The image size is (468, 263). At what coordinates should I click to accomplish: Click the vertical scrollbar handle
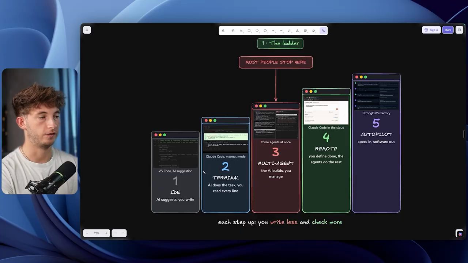pos(465,134)
